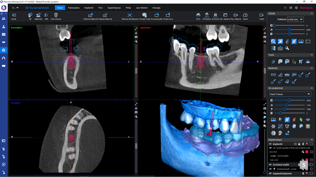Click the blue axial clip plane icon

pos(308,120)
